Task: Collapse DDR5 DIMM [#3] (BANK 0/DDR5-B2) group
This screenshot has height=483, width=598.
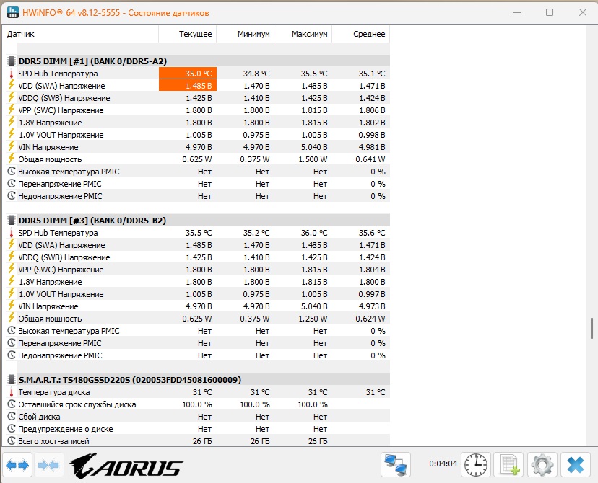Action: (204, 221)
